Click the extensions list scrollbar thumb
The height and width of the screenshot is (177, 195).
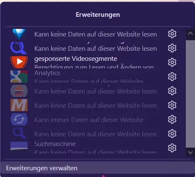[190, 94]
